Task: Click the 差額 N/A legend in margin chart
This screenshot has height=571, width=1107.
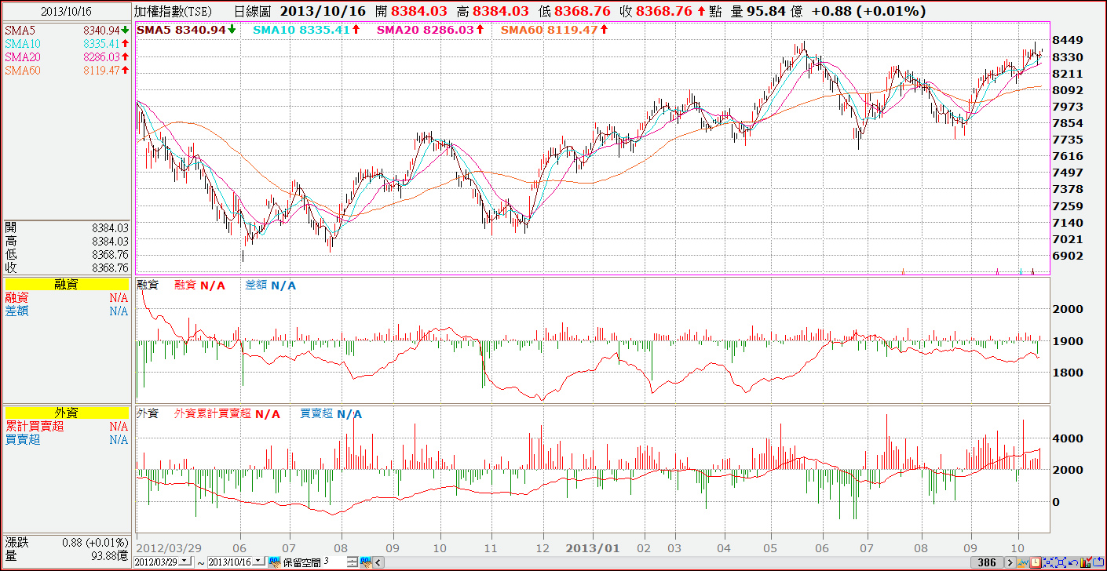Action: pyautogui.click(x=270, y=285)
